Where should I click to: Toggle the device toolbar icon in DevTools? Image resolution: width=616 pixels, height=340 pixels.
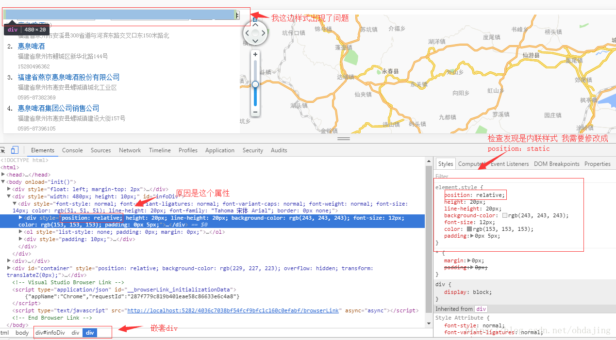click(15, 150)
